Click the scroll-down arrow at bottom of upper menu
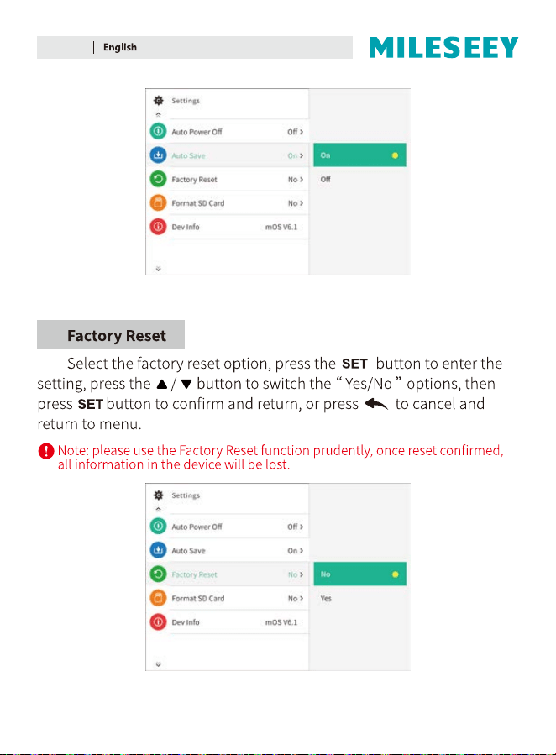Screen dimensions: 556x755 pyautogui.click(x=159, y=269)
